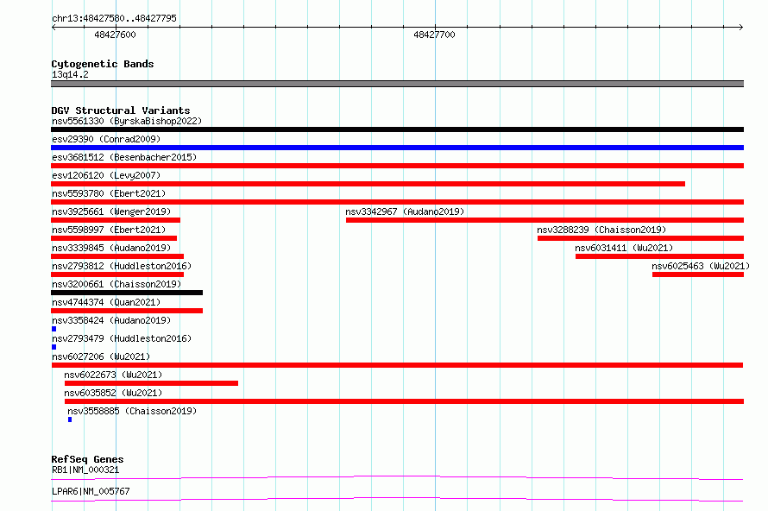Click the esv1206120 (Levy2007) label
Viewport: 768px width, 511px height.
pos(106,175)
